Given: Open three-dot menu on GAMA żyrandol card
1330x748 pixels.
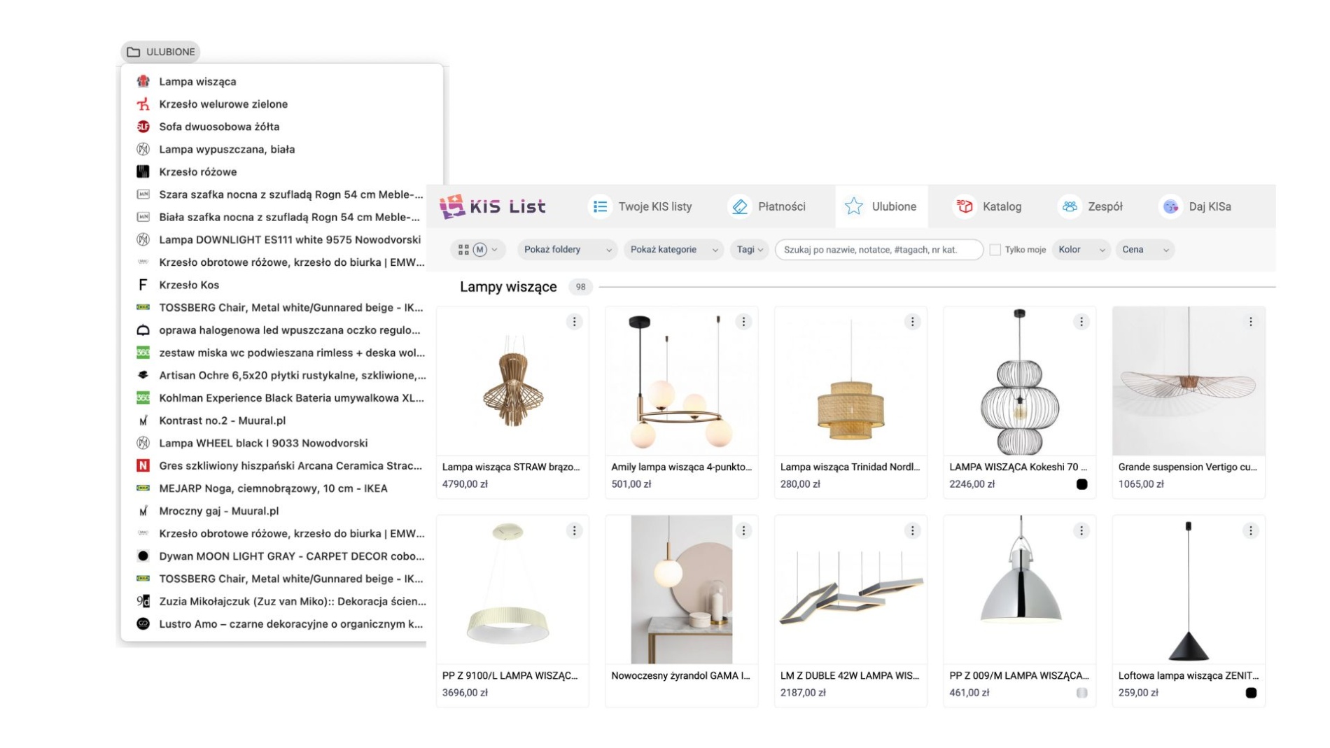Looking at the screenshot, I should (743, 531).
